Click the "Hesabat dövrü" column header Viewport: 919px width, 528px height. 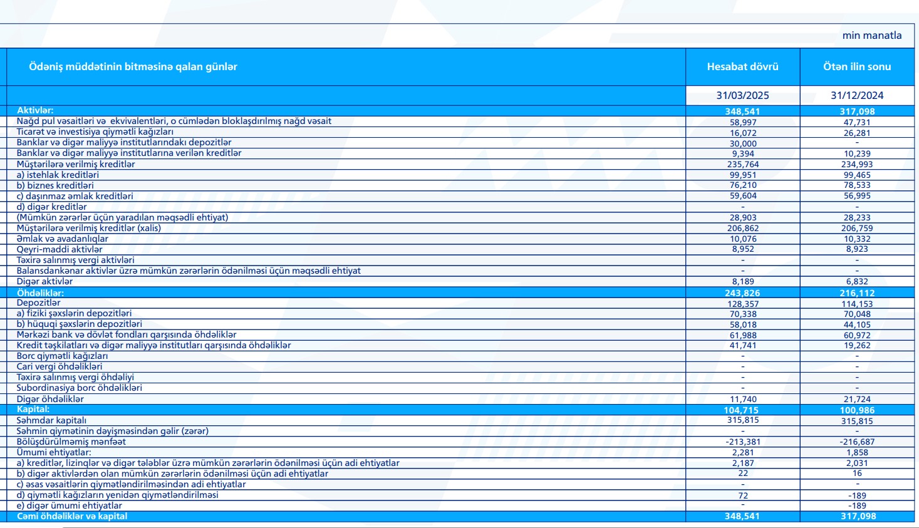click(x=742, y=67)
